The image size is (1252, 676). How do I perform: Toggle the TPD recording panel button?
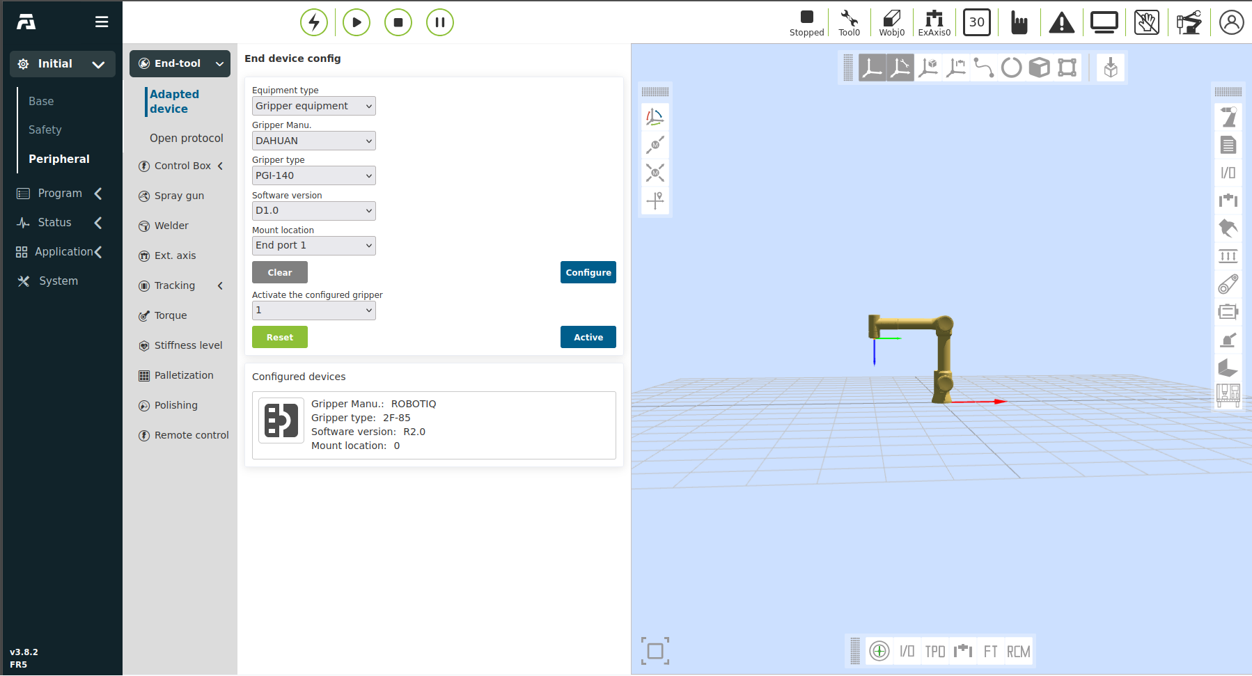(x=934, y=652)
